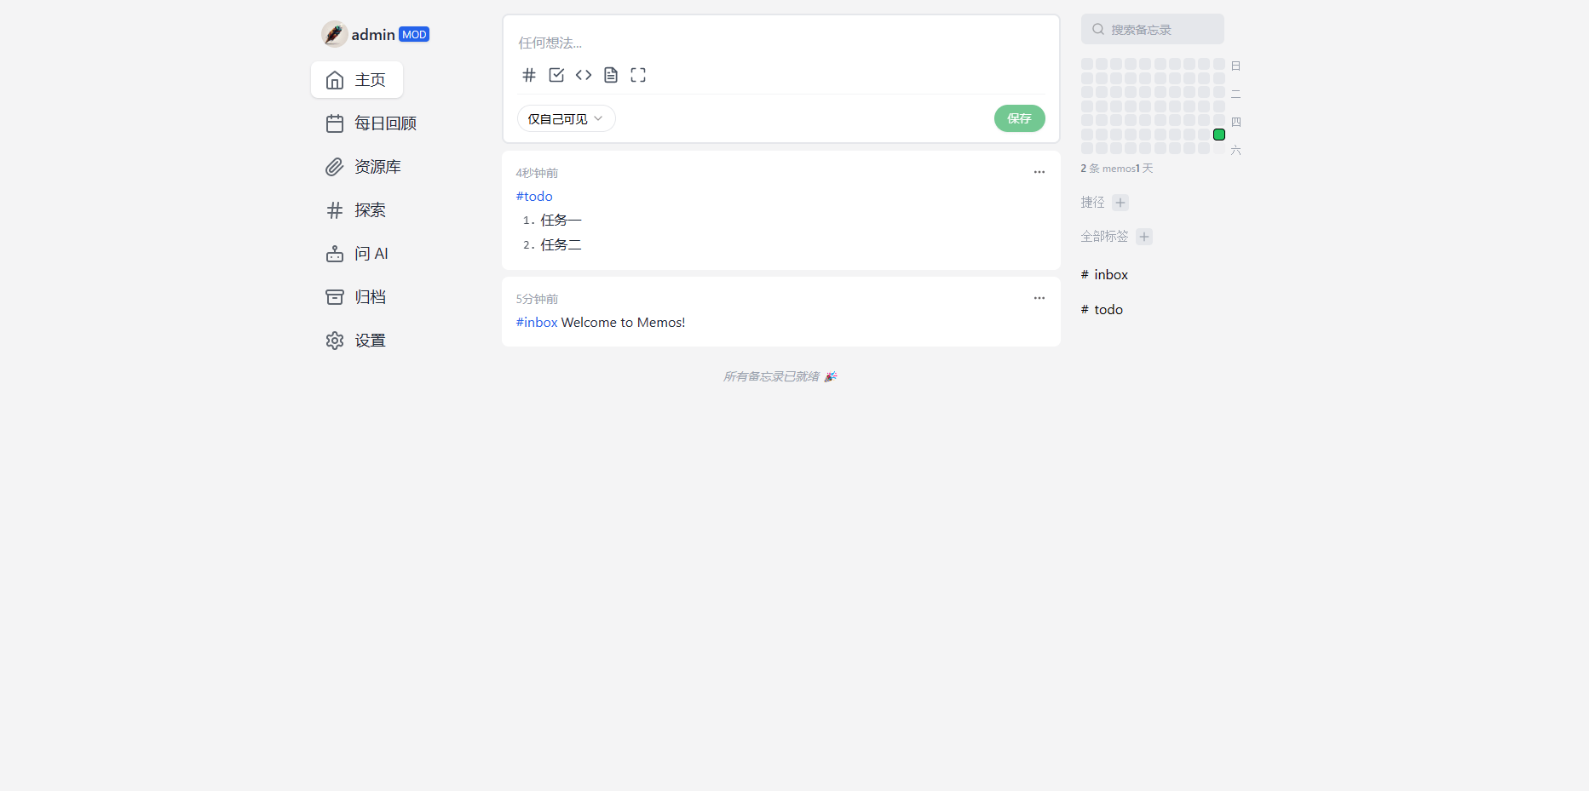1589x791 pixels.
Task: Open 归档 archive page
Action: coord(370,296)
